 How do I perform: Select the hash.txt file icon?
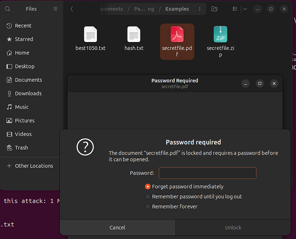click(x=134, y=34)
